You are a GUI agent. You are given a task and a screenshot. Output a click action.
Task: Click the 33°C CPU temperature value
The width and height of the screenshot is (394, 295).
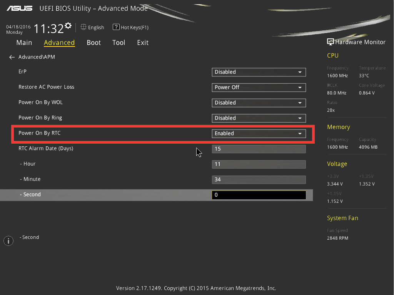364,76
